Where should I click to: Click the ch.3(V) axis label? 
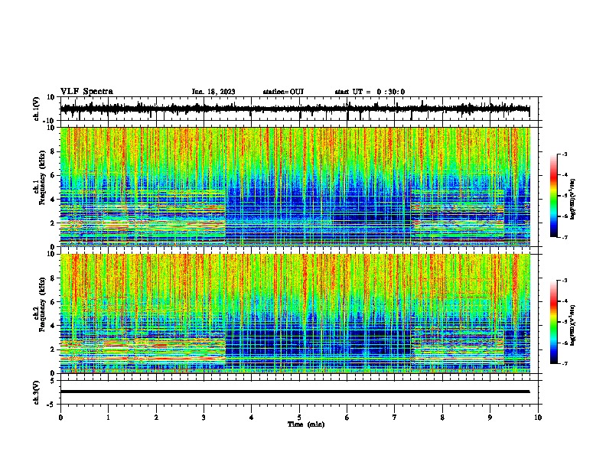pos(37,392)
